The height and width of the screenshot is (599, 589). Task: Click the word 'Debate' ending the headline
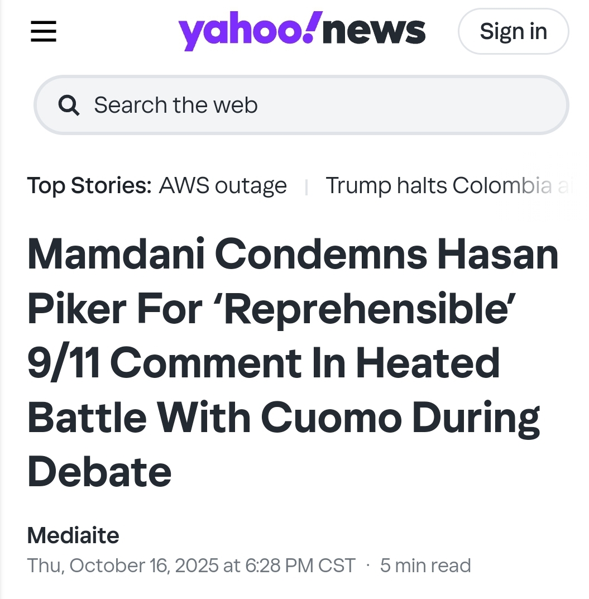pyautogui.click(x=99, y=471)
